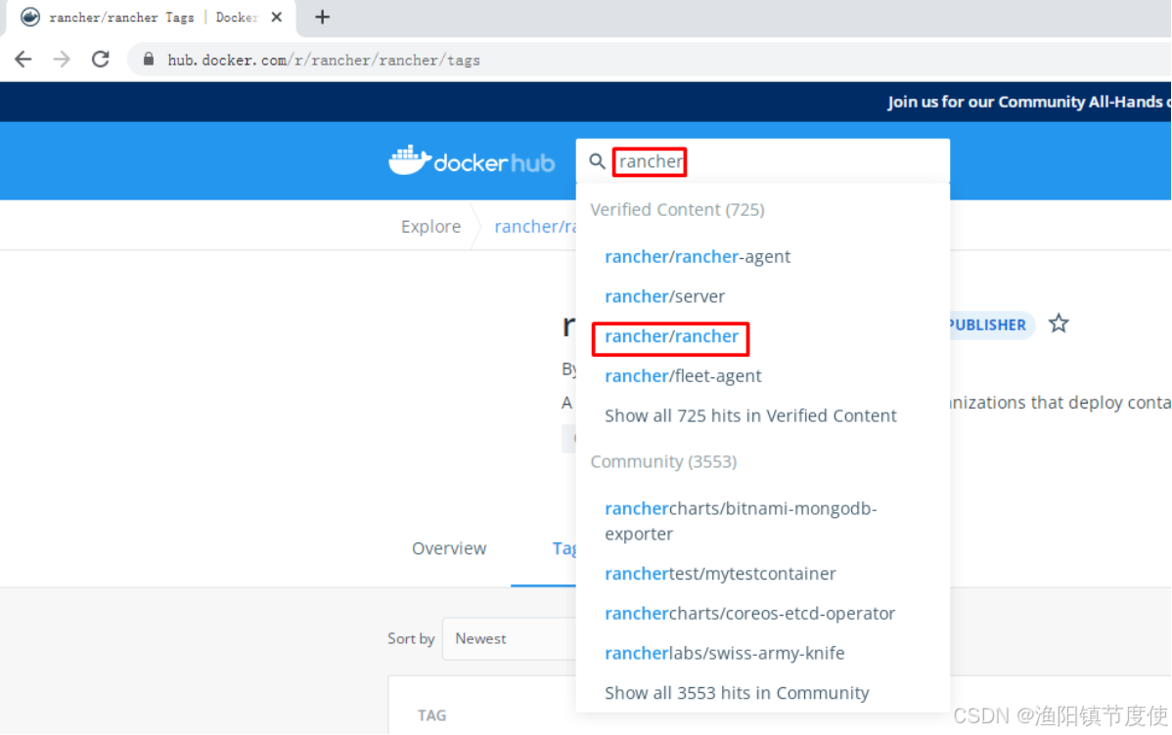This screenshot has height=735, width=1172.
Task: Click the rancher/ra breadcrumb link
Action: (535, 227)
